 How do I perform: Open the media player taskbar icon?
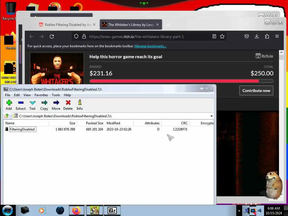42,210
